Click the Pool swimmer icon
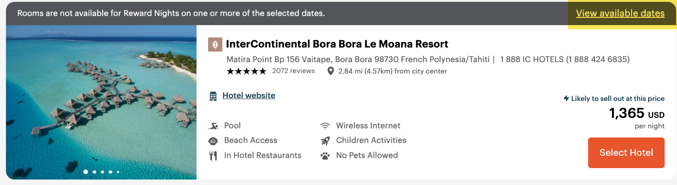Screen dimensions: 677x185 pos(213,126)
